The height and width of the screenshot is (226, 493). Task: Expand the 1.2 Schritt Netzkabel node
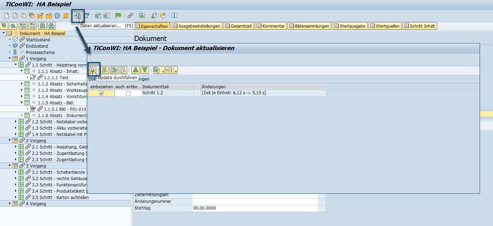[16, 122]
